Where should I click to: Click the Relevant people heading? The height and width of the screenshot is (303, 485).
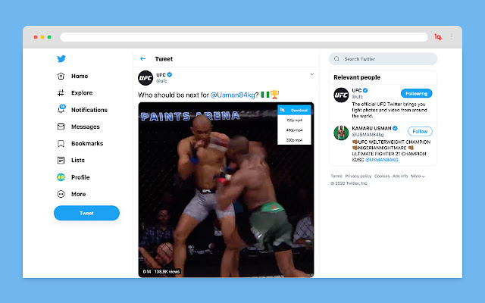click(x=357, y=77)
